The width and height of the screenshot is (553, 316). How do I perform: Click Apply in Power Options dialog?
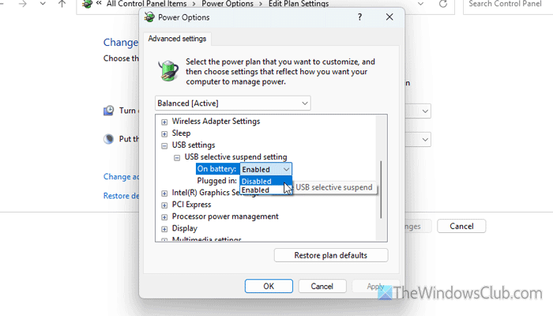(375, 286)
